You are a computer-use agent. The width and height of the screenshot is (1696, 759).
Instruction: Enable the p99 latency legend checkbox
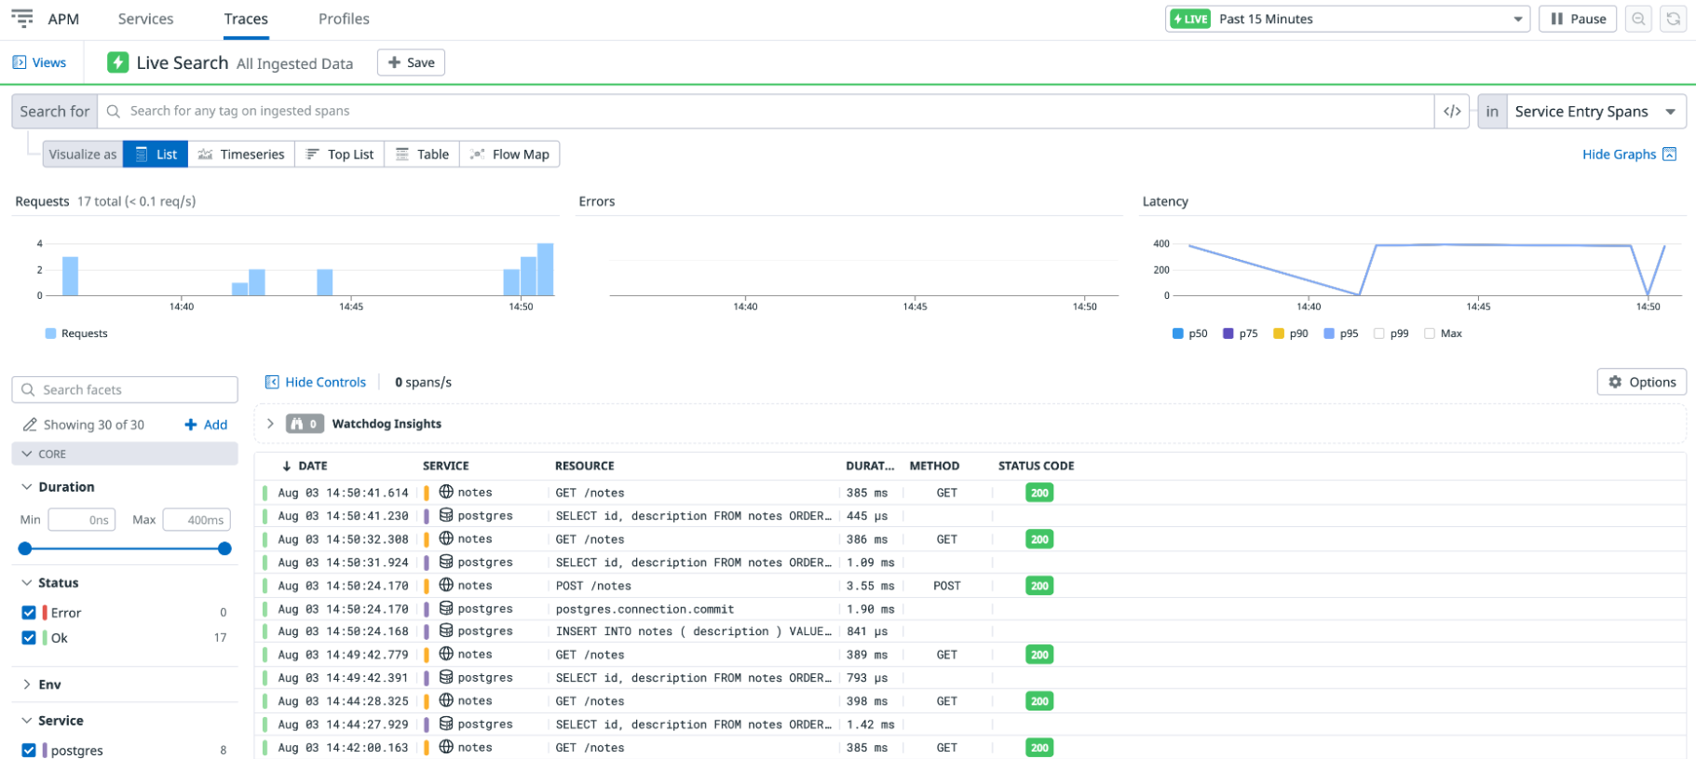[x=1379, y=333]
